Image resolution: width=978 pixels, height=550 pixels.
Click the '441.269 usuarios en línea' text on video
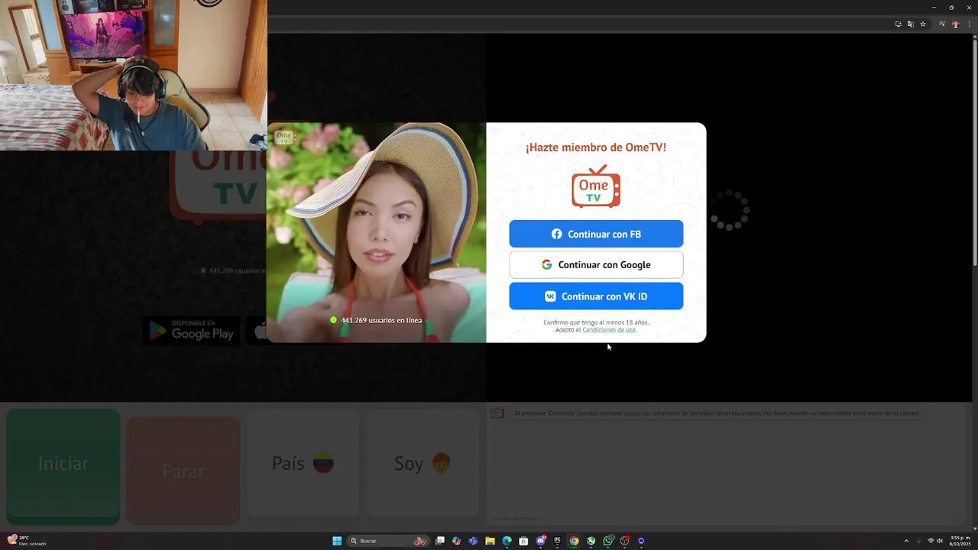381,320
